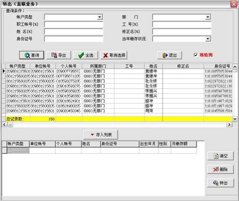
Task: Open the 当年缴存状况 dropdown
Action: coord(208,39)
